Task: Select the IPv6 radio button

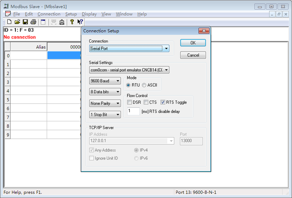Action: (x=136, y=158)
